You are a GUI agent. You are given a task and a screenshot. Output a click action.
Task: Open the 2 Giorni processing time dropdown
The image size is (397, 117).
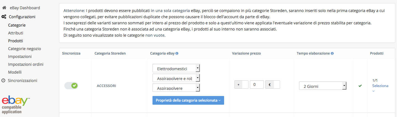tap(323, 86)
